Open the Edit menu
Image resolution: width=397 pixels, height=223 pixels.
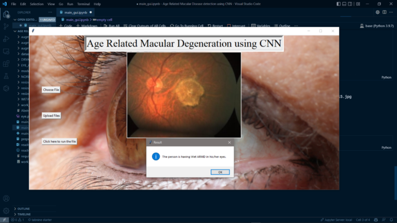pyautogui.click(x=23, y=4)
